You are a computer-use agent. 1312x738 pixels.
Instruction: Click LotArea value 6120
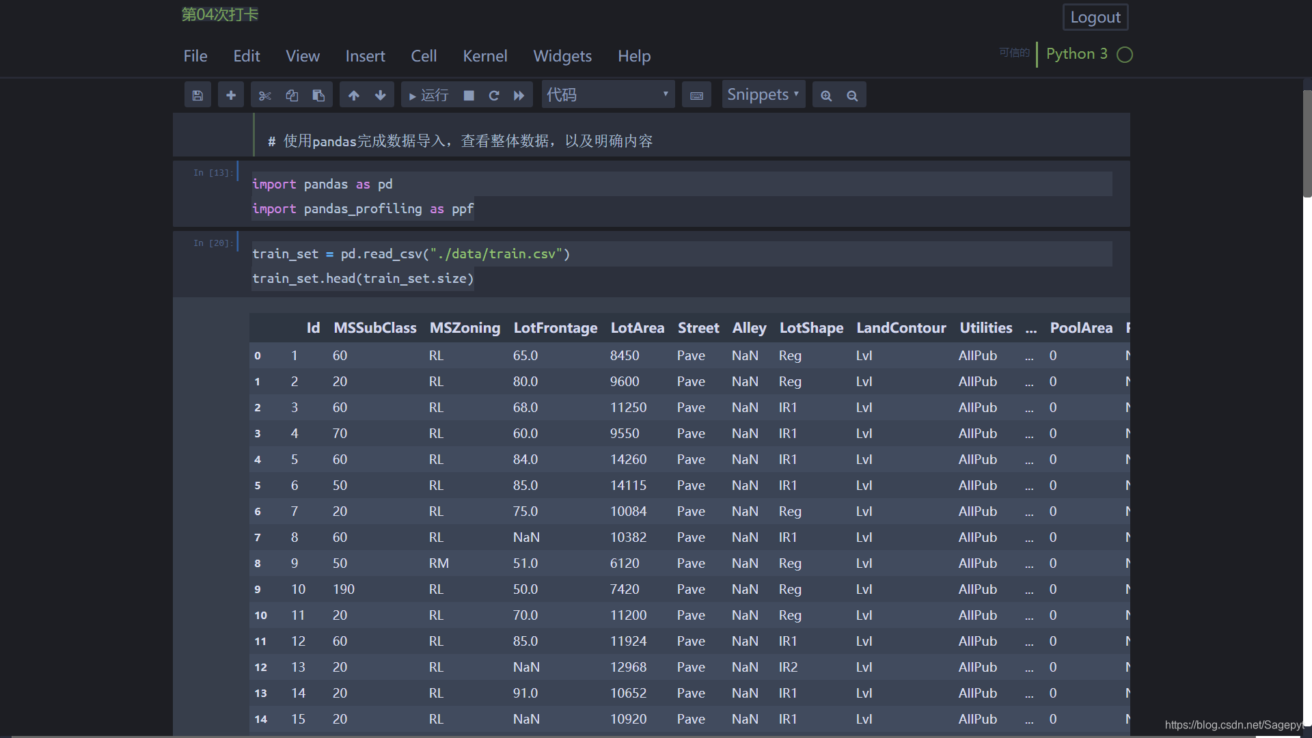pos(625,563)
